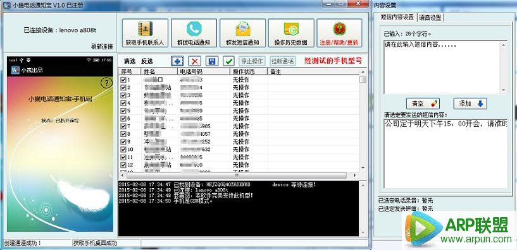This screenshot has width=517, height=250.
Task: Click contact list scroll right arrow
Action: [x=356, y=176]
